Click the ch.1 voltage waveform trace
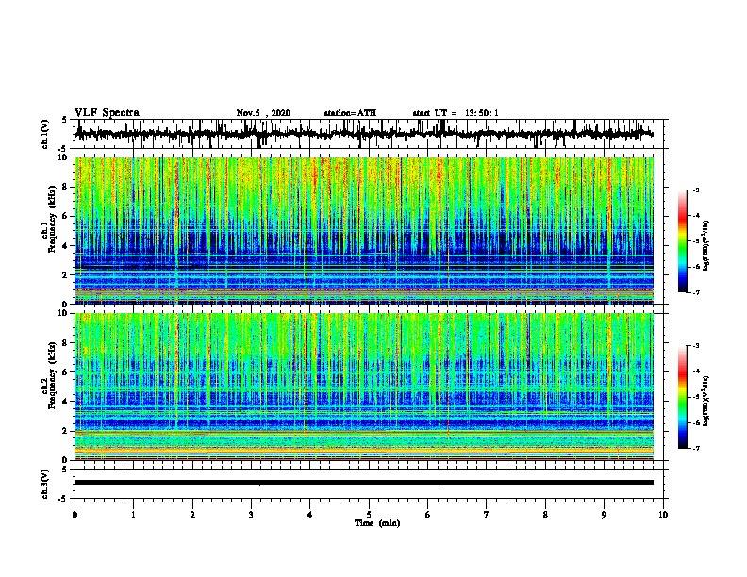Image resolution: width=747 pixels, height=577 pixels. pos(363,134)
